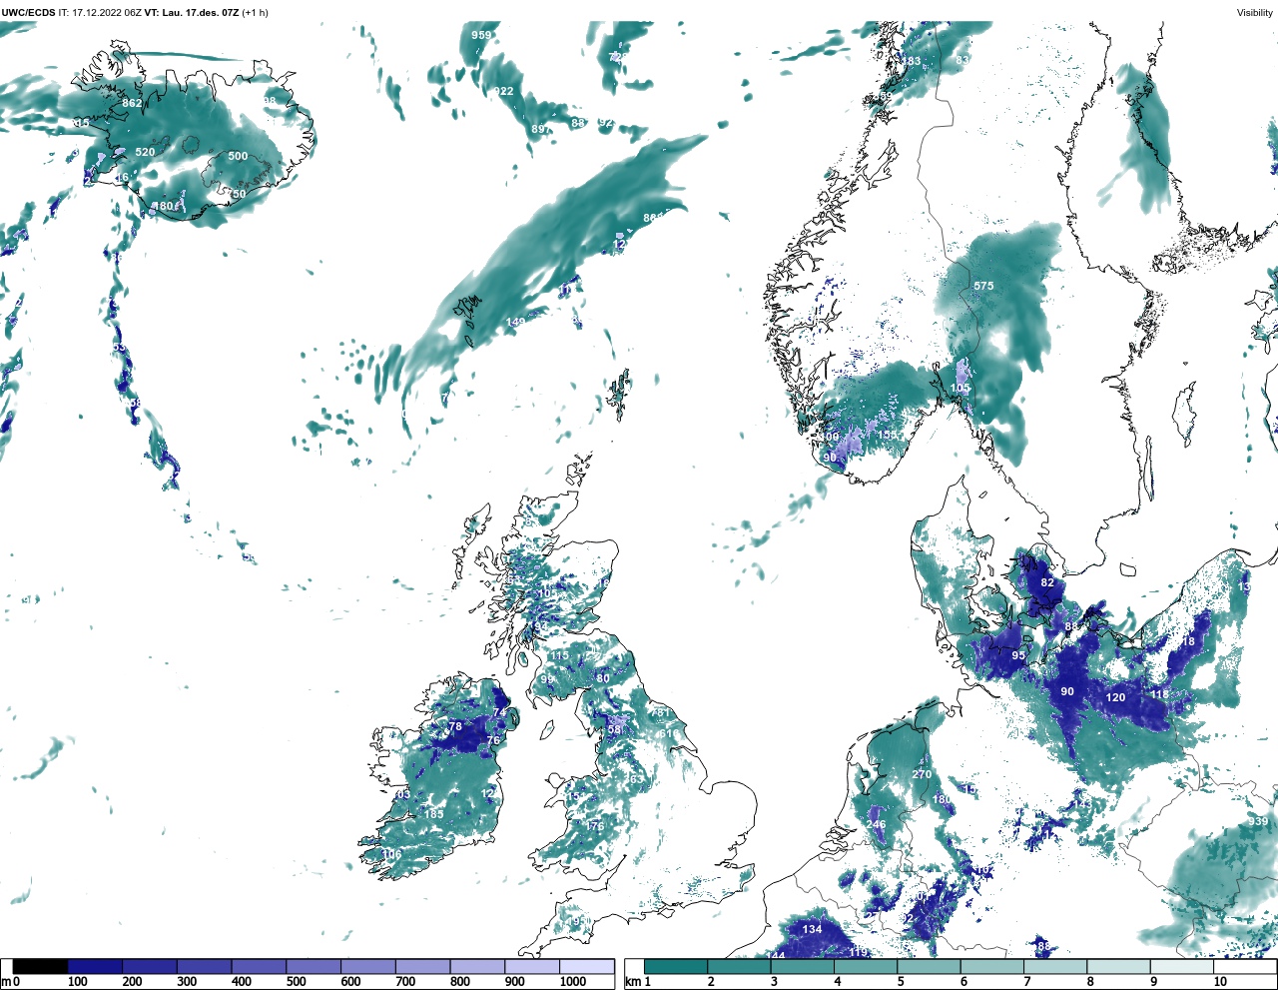Click the white legend segment right of 10 km
This screenshot has width=1278, height=990.
(x=1244, y=967)
